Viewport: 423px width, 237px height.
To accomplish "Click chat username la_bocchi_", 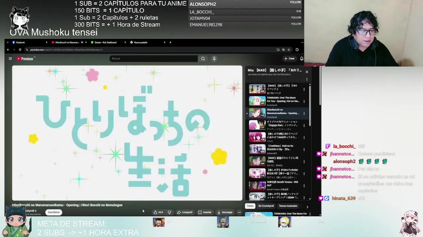I will pos(344,146).
